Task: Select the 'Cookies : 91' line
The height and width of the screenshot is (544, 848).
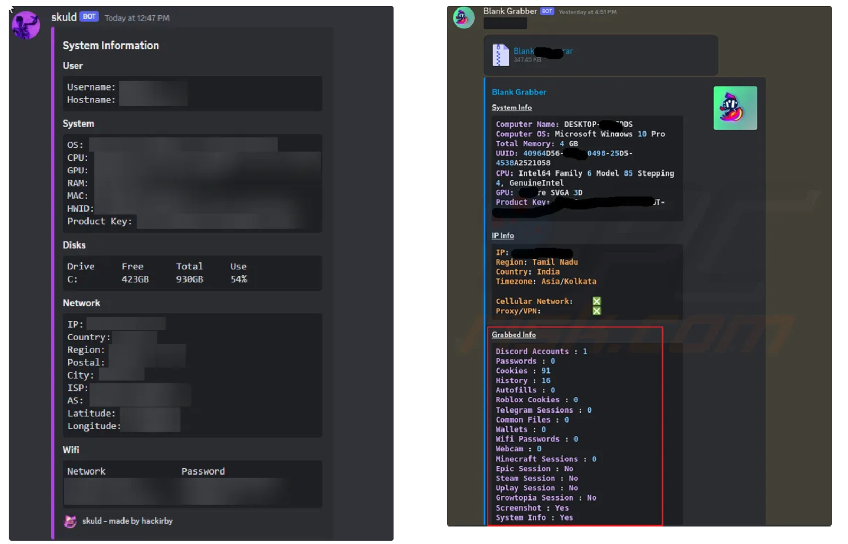Action: [523, 371]
